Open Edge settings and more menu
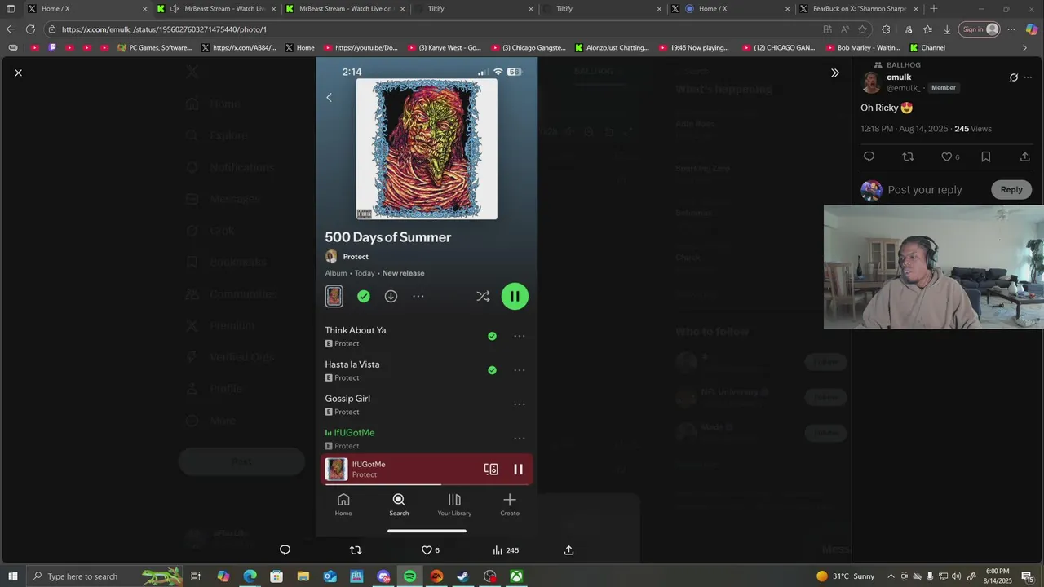The height and width of the screenshot is (587, 1044). coord(1011,29)
